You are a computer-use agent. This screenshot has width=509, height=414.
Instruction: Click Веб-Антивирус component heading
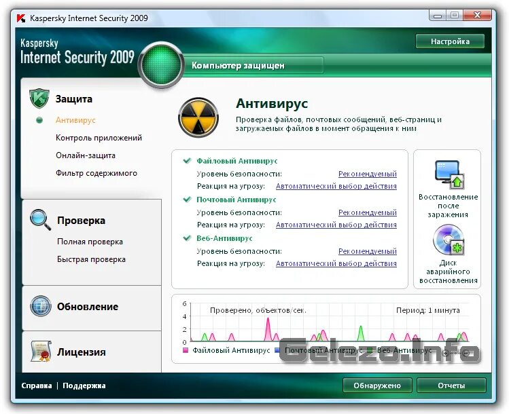tap(224, 238)
